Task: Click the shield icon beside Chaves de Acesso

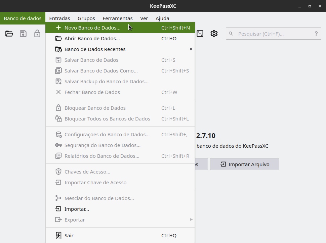Action: coord(58,172)
